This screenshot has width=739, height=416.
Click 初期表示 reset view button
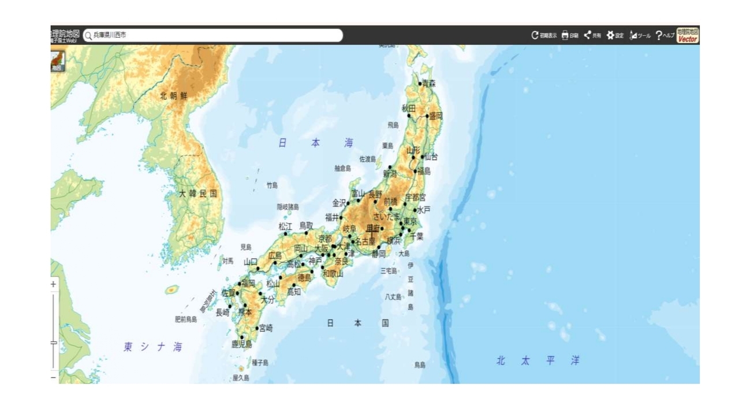pyautogui.click(x=544, y=35)
